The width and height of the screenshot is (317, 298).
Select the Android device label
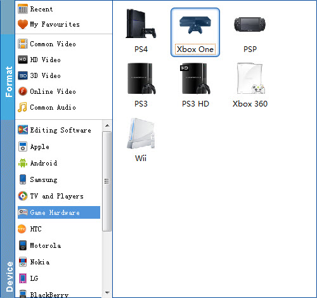coord(44,163)
